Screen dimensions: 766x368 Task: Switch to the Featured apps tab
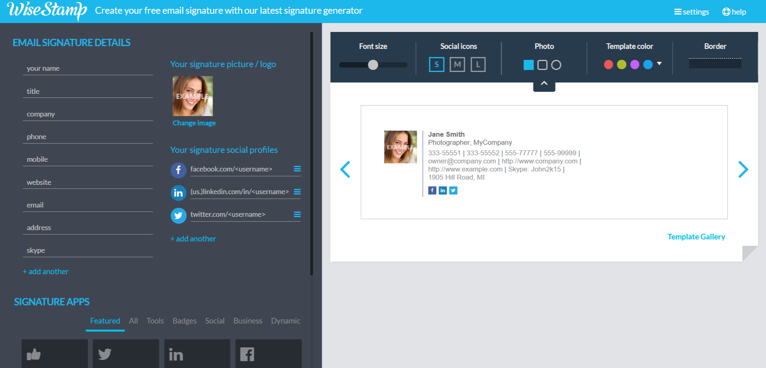105,321
